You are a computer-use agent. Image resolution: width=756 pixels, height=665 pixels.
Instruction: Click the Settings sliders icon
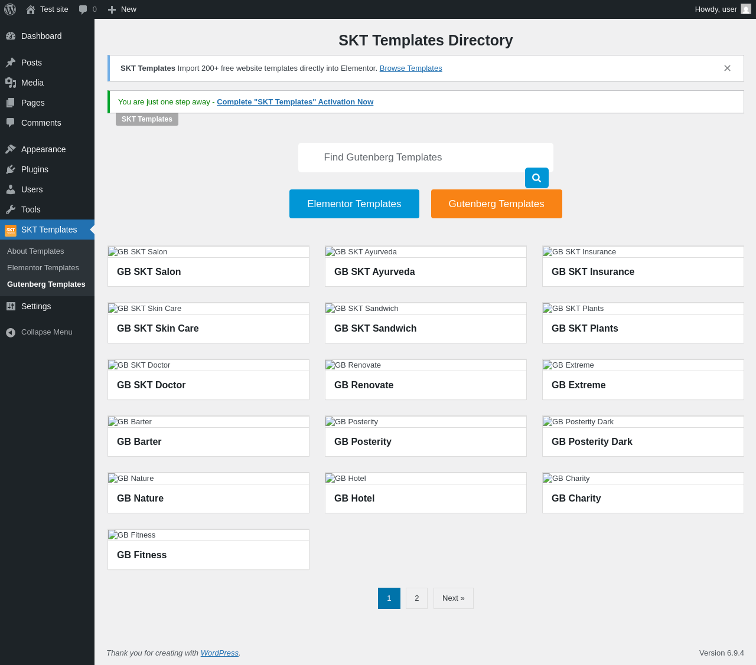click(x=11, y=306)
